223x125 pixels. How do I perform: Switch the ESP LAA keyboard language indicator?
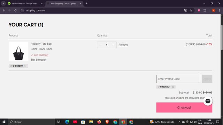pyautogui.click(x=200, y=122)
